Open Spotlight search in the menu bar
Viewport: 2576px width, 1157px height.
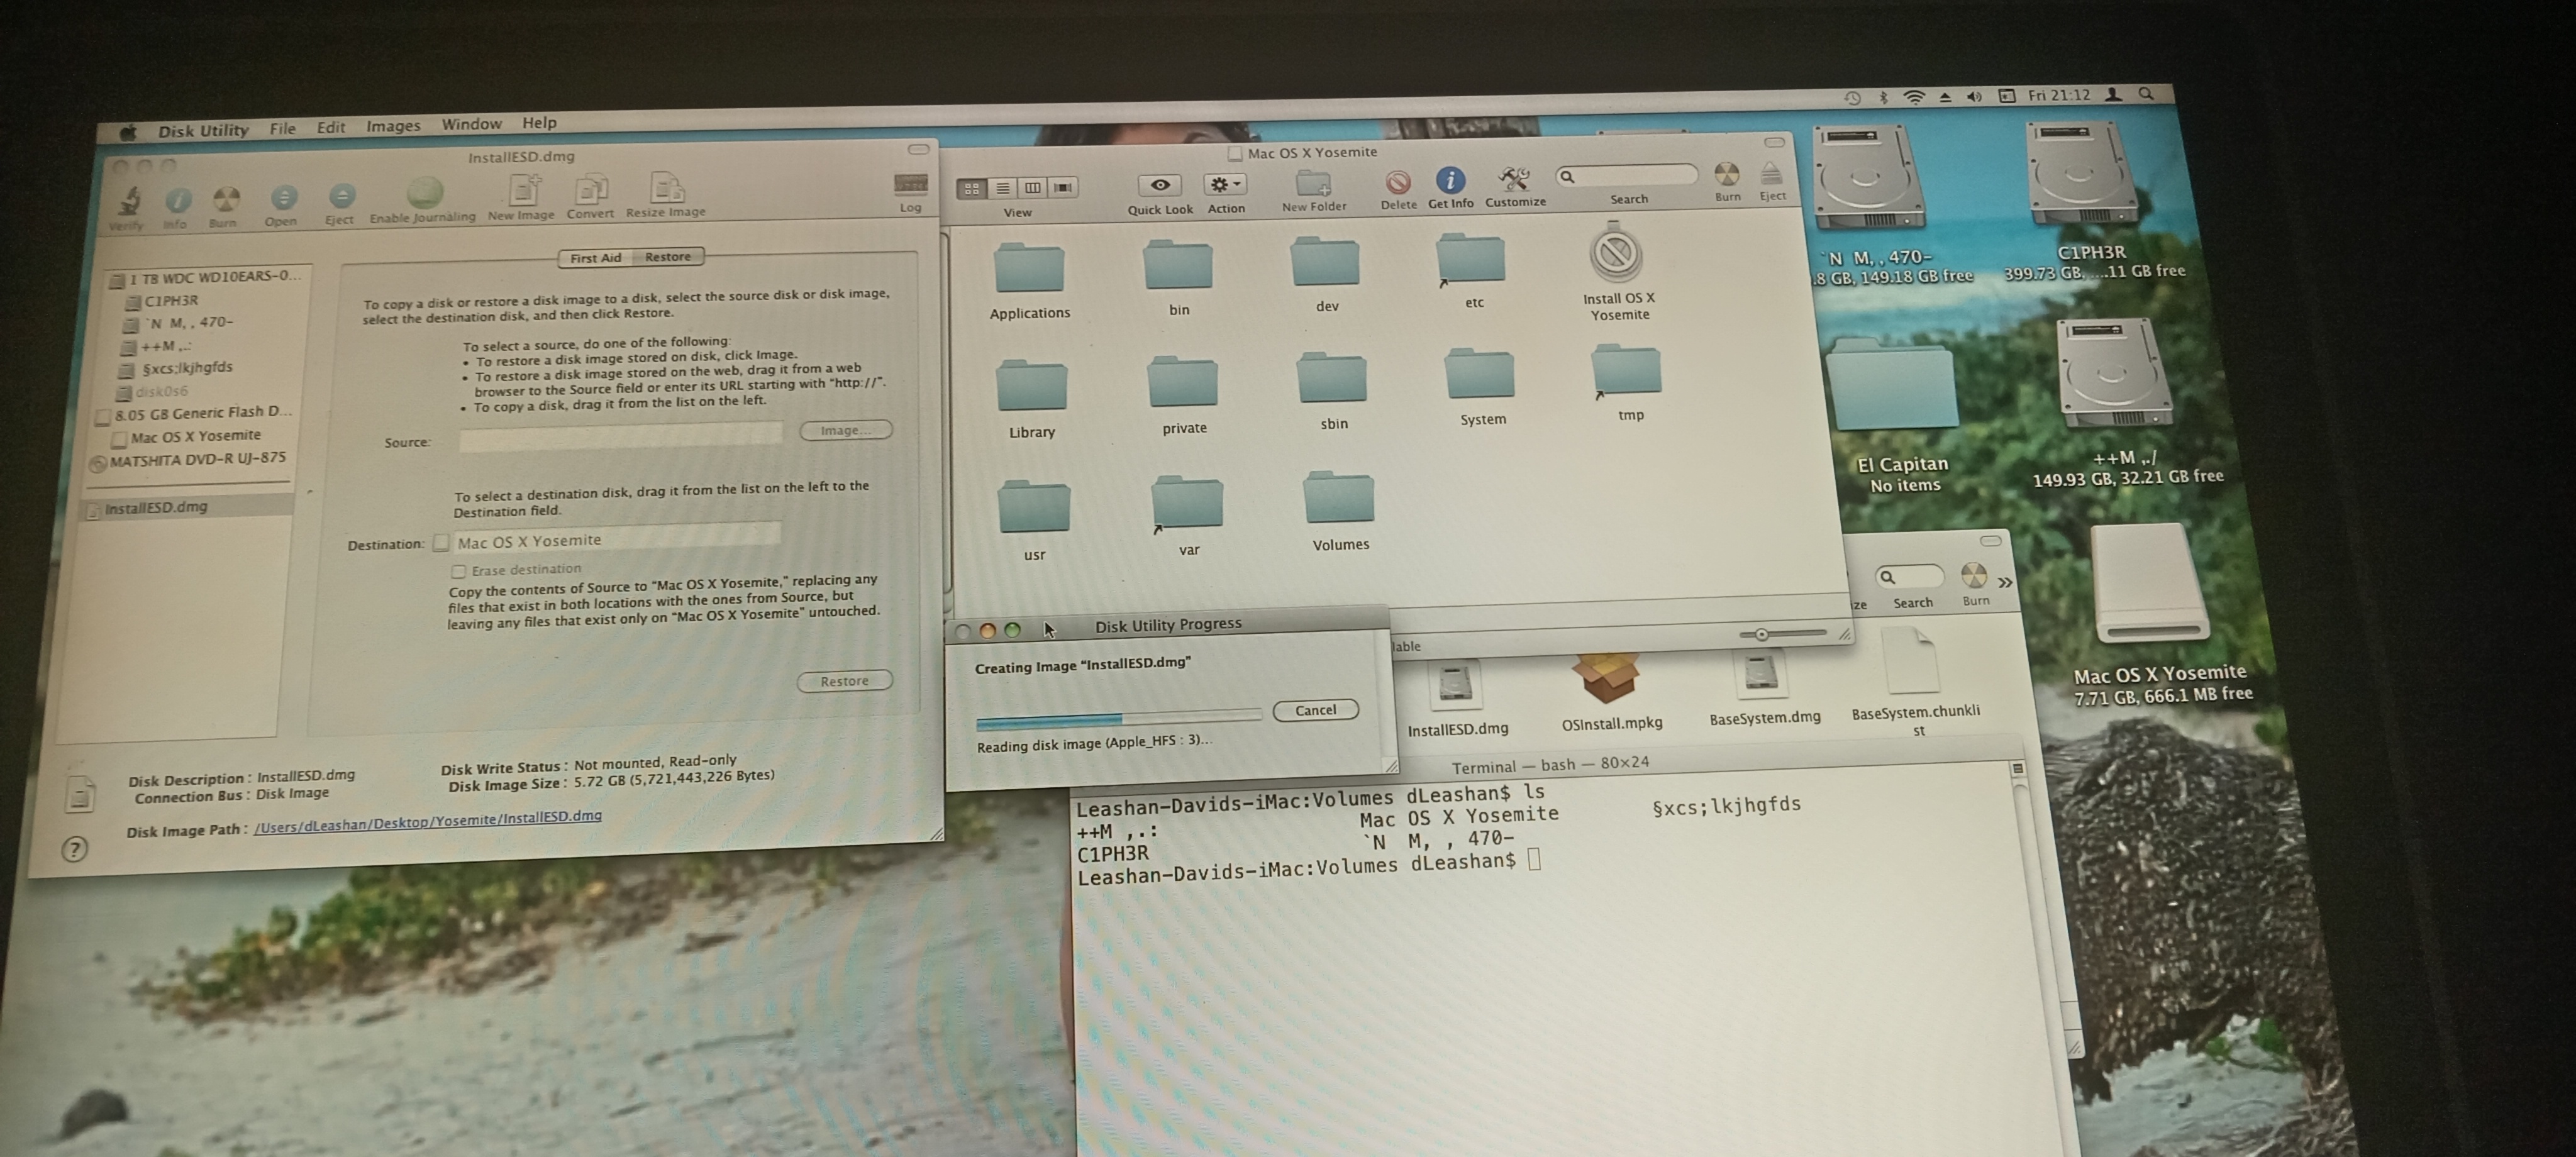(x=2146, y=94)
